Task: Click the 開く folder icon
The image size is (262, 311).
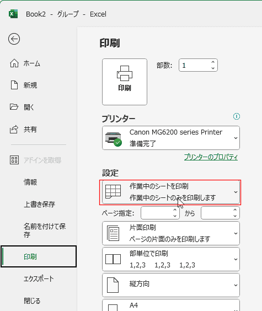Action: coord(14,107)
